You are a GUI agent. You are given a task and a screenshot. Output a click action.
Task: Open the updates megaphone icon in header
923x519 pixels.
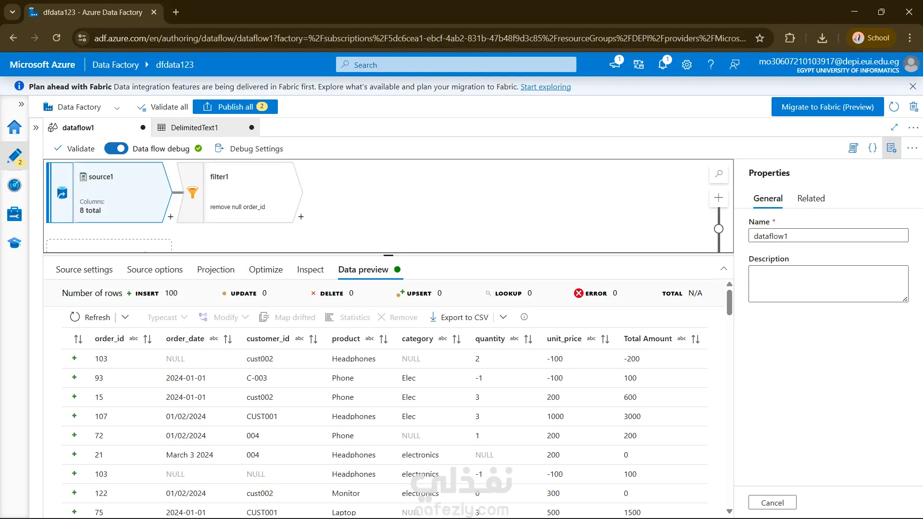(x=615, y=63)
